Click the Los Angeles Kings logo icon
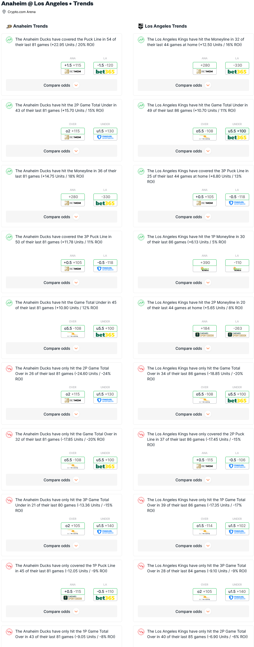Screen dimensions: 254x647 pyautogui.click(x=141, y=26)
